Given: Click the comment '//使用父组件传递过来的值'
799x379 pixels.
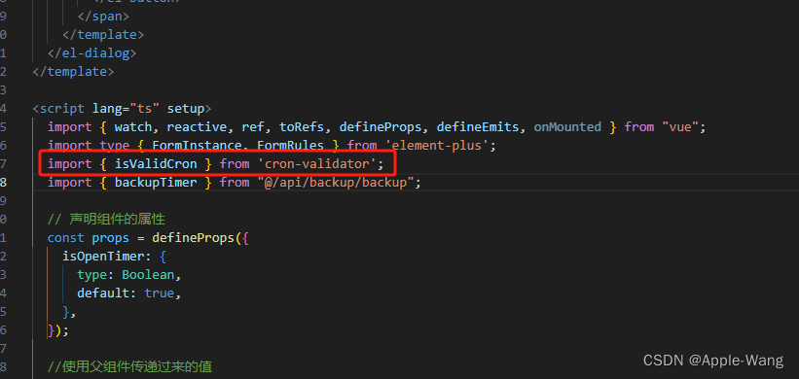Looking at the screenshot, I should pyautogui.click(x=129, y=366).
